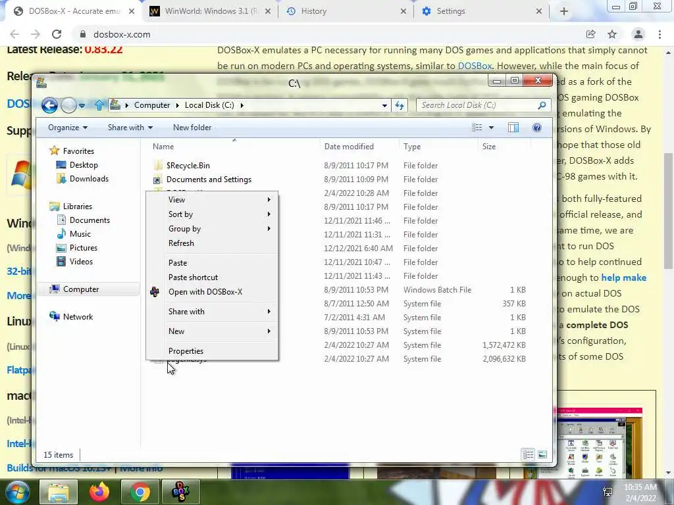Viewport: 674px width, 505px height.
Task: Switch to Settings browser tab
Action: point(481,11)
